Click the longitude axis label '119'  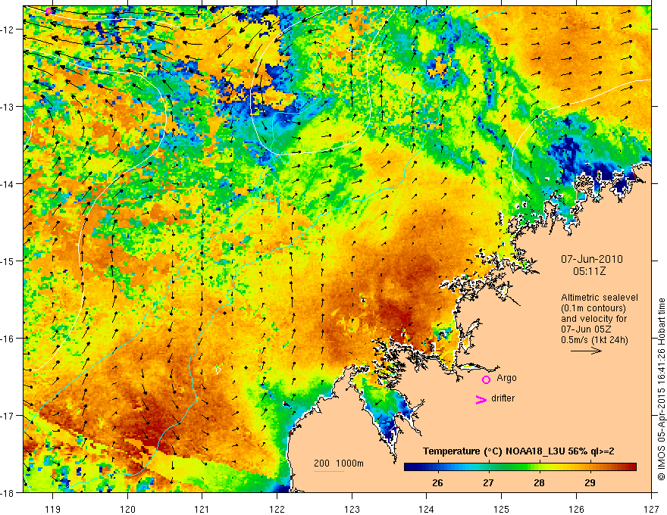(x=52, y=509)
